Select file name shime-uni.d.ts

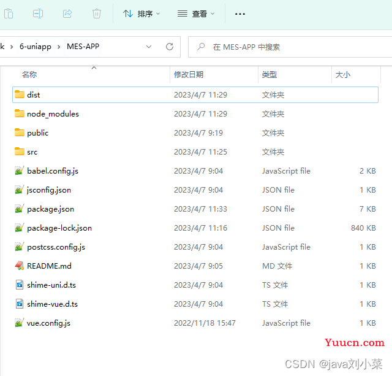pyautogui.click(x=51, y=285)
